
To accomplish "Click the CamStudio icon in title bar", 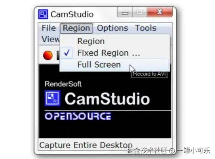I will 43,14.
